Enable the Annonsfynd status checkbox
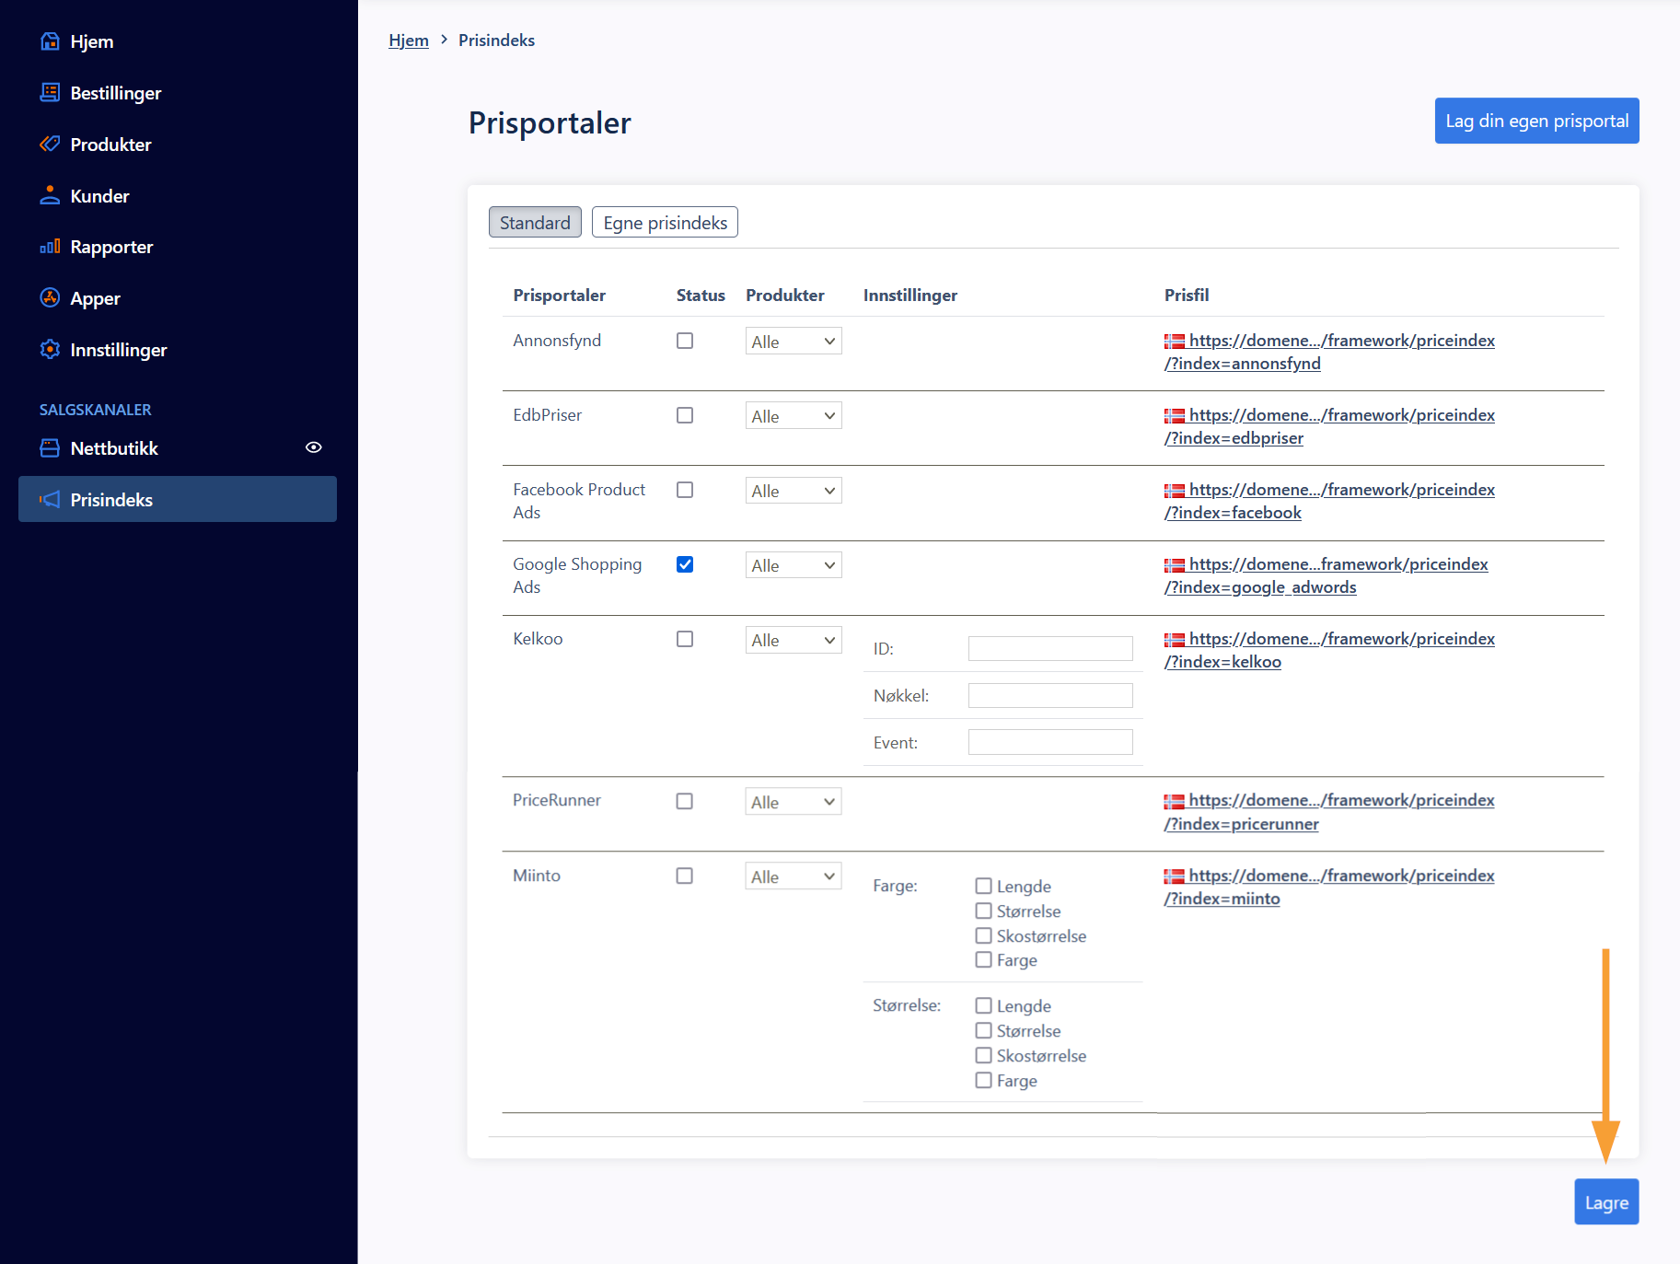This screenshot has height=1264, width=1680. 685,341
